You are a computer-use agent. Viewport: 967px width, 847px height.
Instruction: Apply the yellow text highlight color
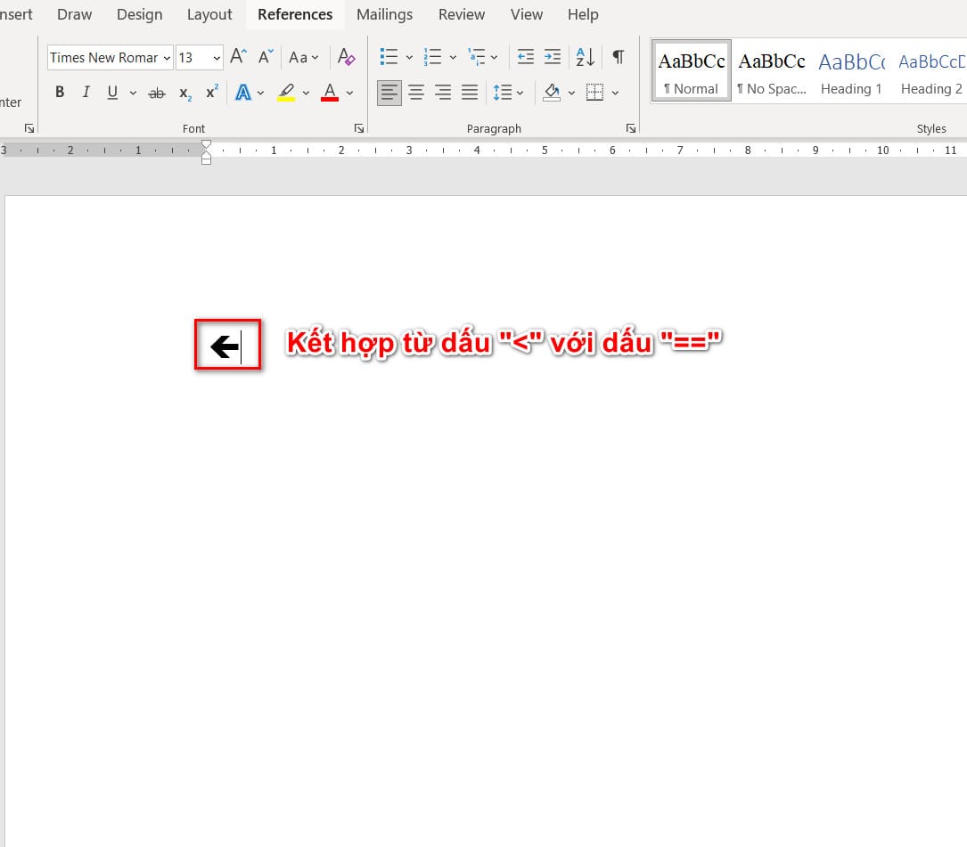click(286, 93)
